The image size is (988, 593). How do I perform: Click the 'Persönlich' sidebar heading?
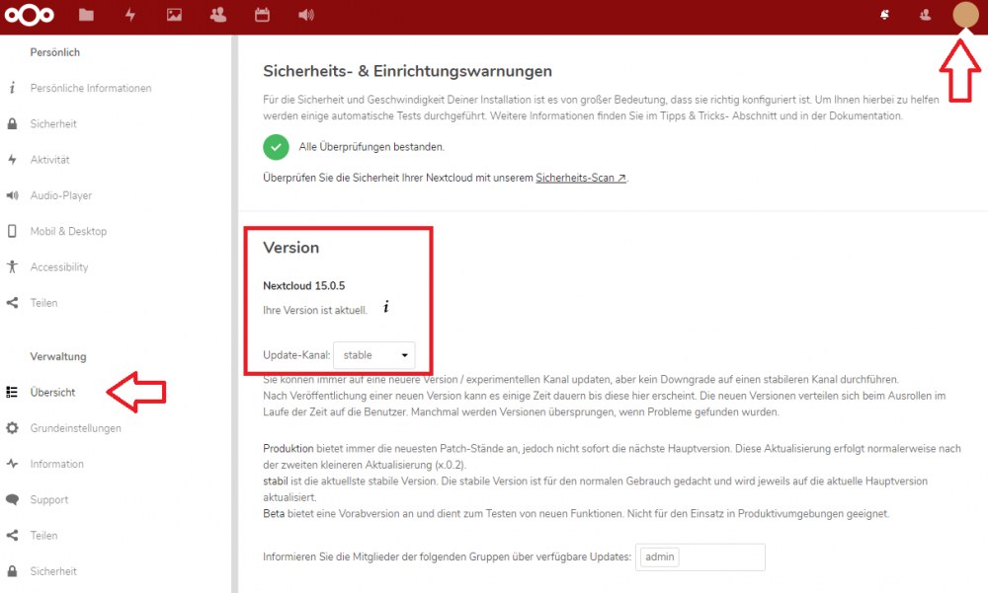54,52
